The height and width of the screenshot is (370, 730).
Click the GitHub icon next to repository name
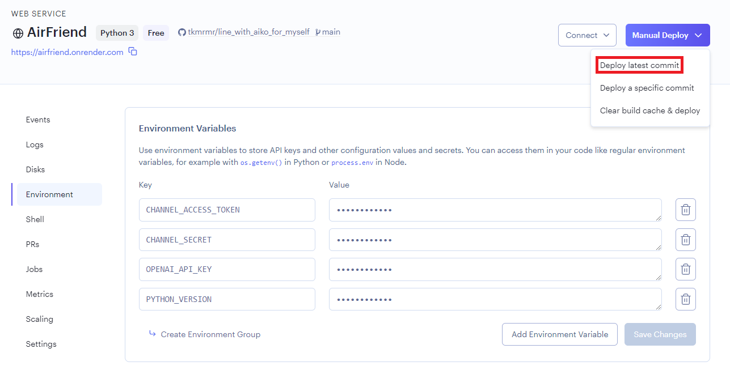pos(182,32)
